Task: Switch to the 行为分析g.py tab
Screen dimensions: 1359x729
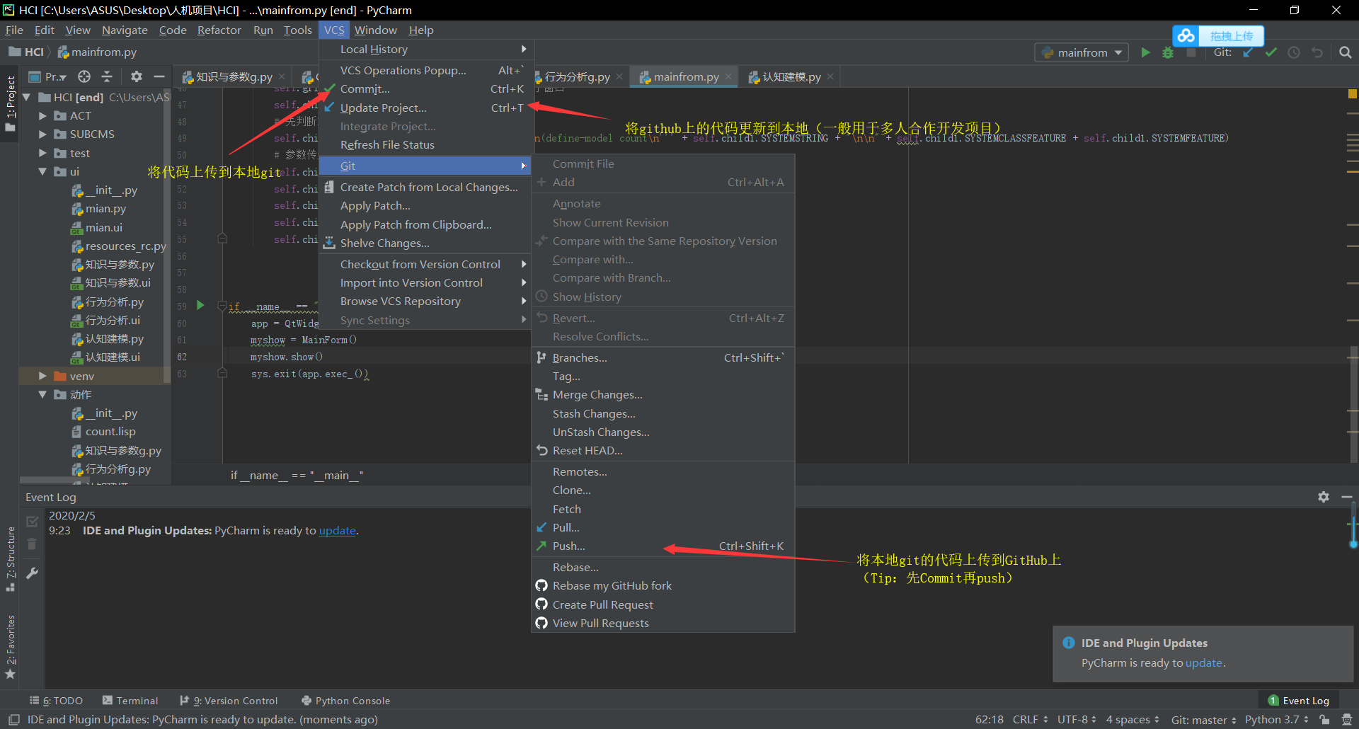Action: [x=577, y=76]
